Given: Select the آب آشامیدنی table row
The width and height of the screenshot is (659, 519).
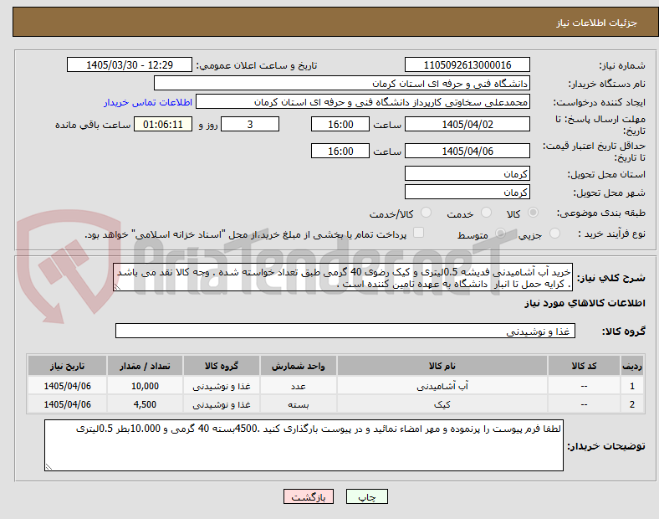Looking at the screenshot, I should coord(335,386).
